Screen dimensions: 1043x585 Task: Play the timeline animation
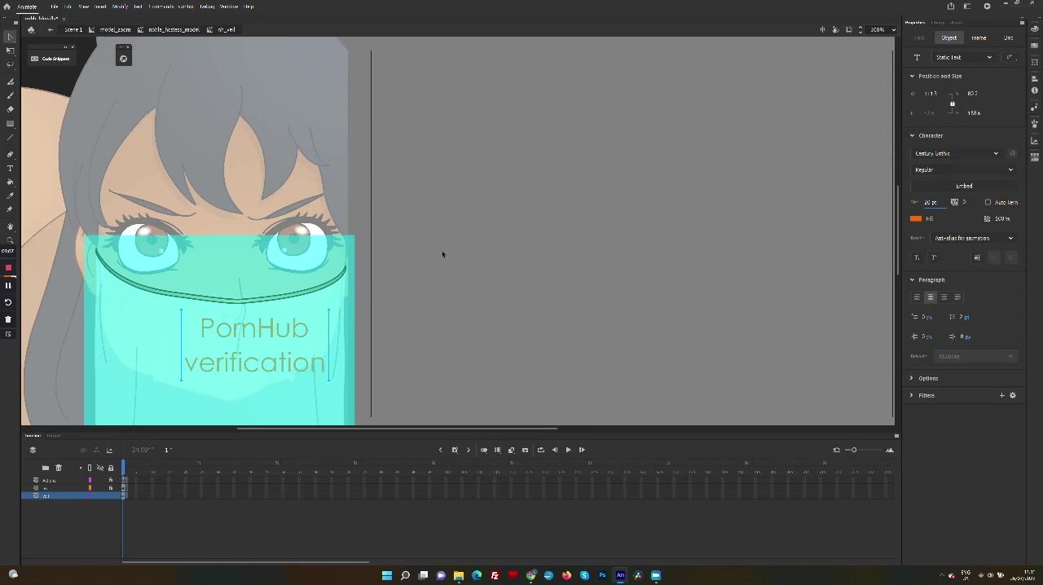click(568, 450)
